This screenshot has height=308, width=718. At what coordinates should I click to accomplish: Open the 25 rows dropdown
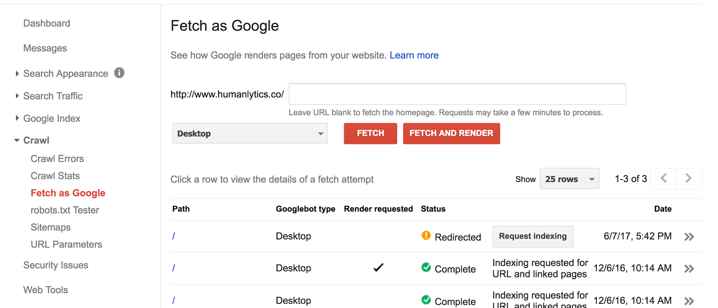pyautogui.click(x=569, y=179)
